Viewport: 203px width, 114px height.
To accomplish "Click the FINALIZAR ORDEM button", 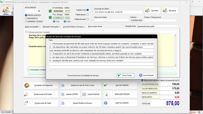I will (119, 94).
